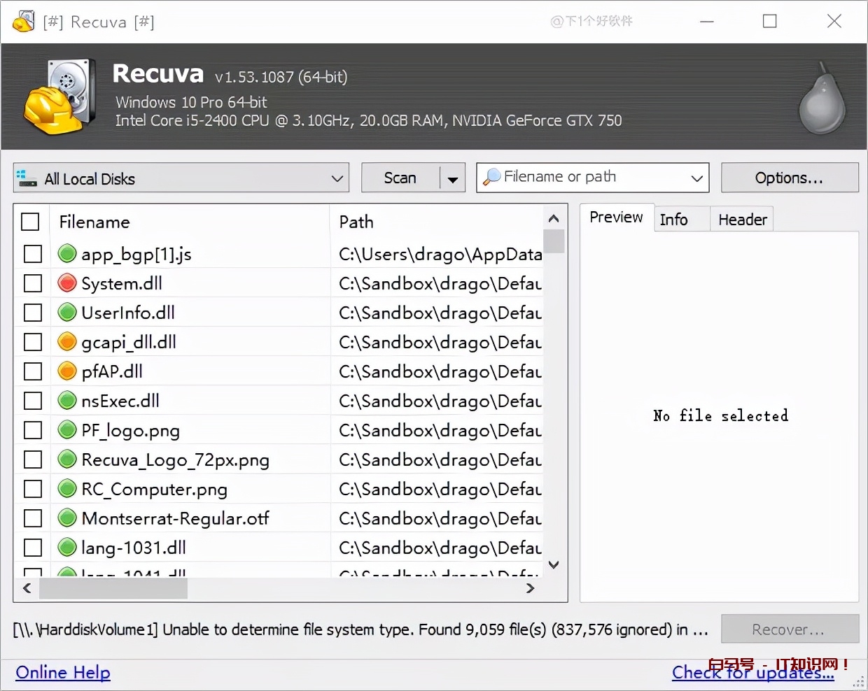Viewport: 868px width, 691px height.
Task: Enable the checkbox for nsExec.dll
Action: [x=33, y=401]
